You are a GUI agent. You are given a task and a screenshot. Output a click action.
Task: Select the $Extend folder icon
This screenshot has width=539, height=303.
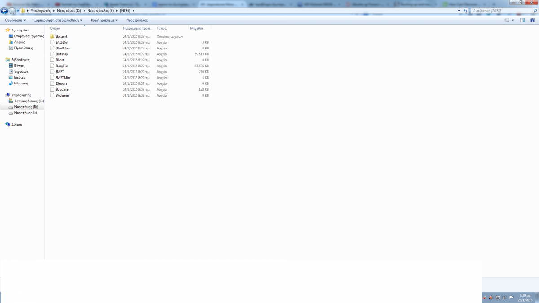(52, 36)
